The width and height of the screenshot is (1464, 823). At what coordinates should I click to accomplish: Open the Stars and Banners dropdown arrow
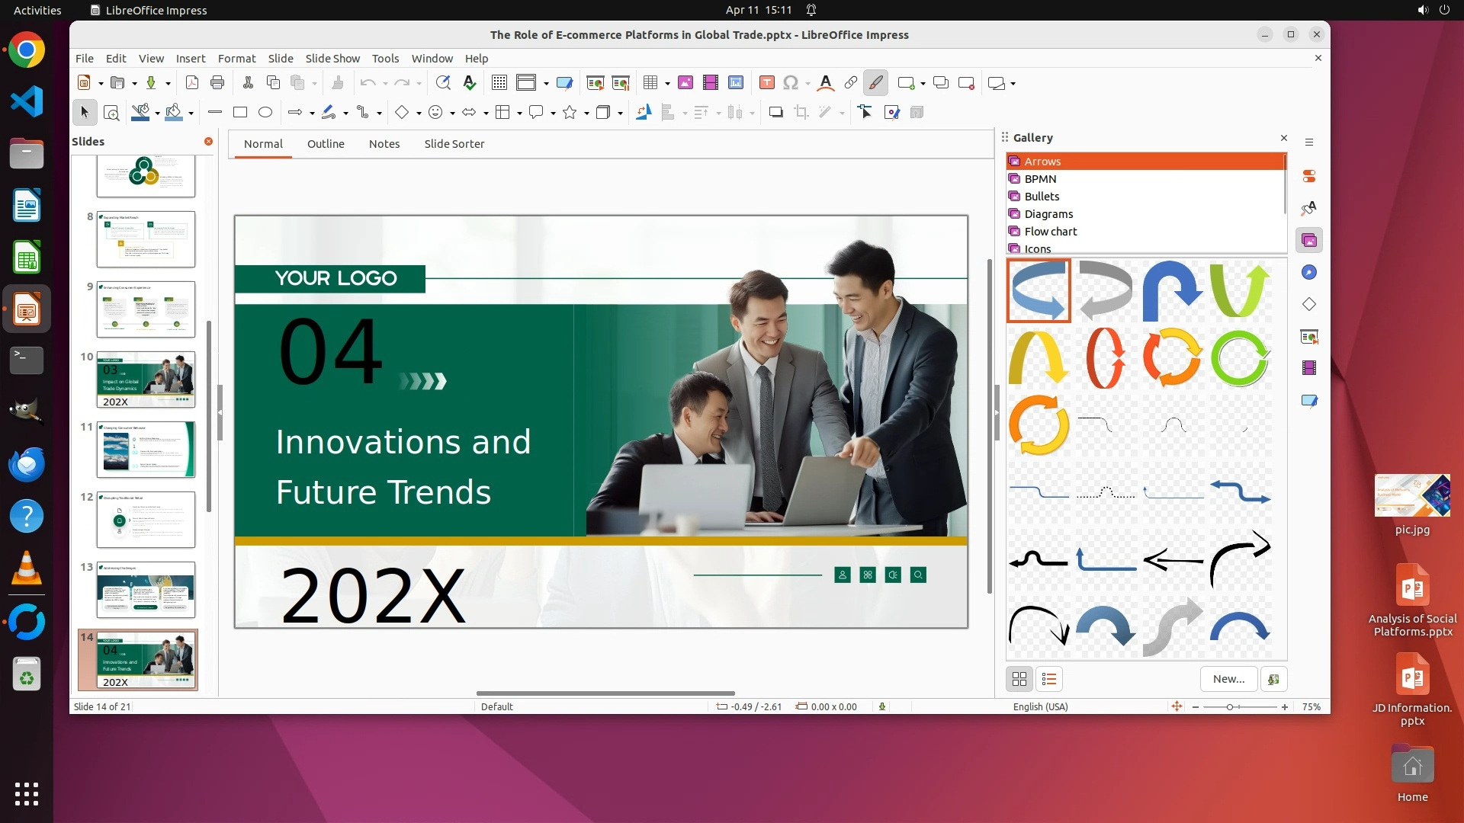click(x=587, y=114)
